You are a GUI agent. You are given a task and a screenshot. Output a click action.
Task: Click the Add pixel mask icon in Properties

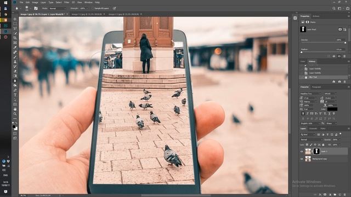click(340, 29)
